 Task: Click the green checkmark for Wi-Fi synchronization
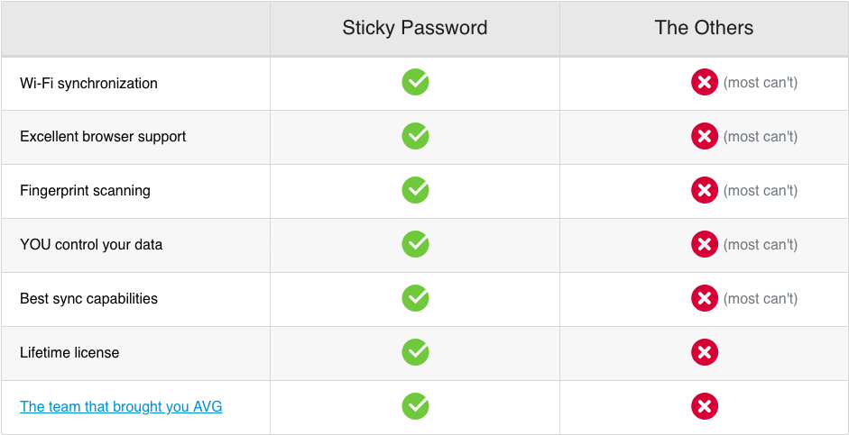(x=415, y=83)
